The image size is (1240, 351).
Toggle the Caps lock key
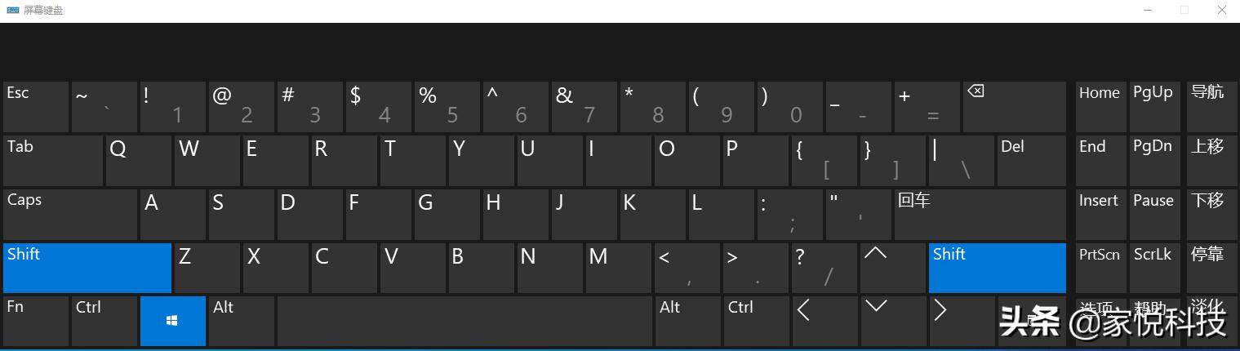pyautogui.click(x=70, y=214)
